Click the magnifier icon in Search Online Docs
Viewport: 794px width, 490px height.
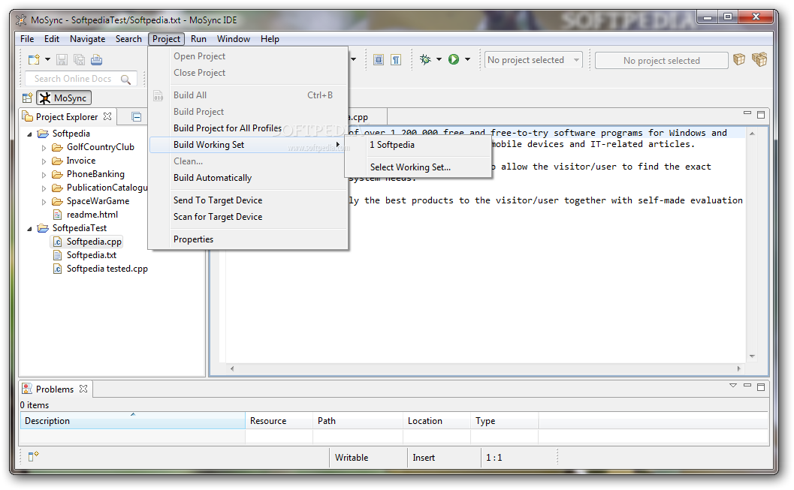pyautogui.click(x=125, y=80)
